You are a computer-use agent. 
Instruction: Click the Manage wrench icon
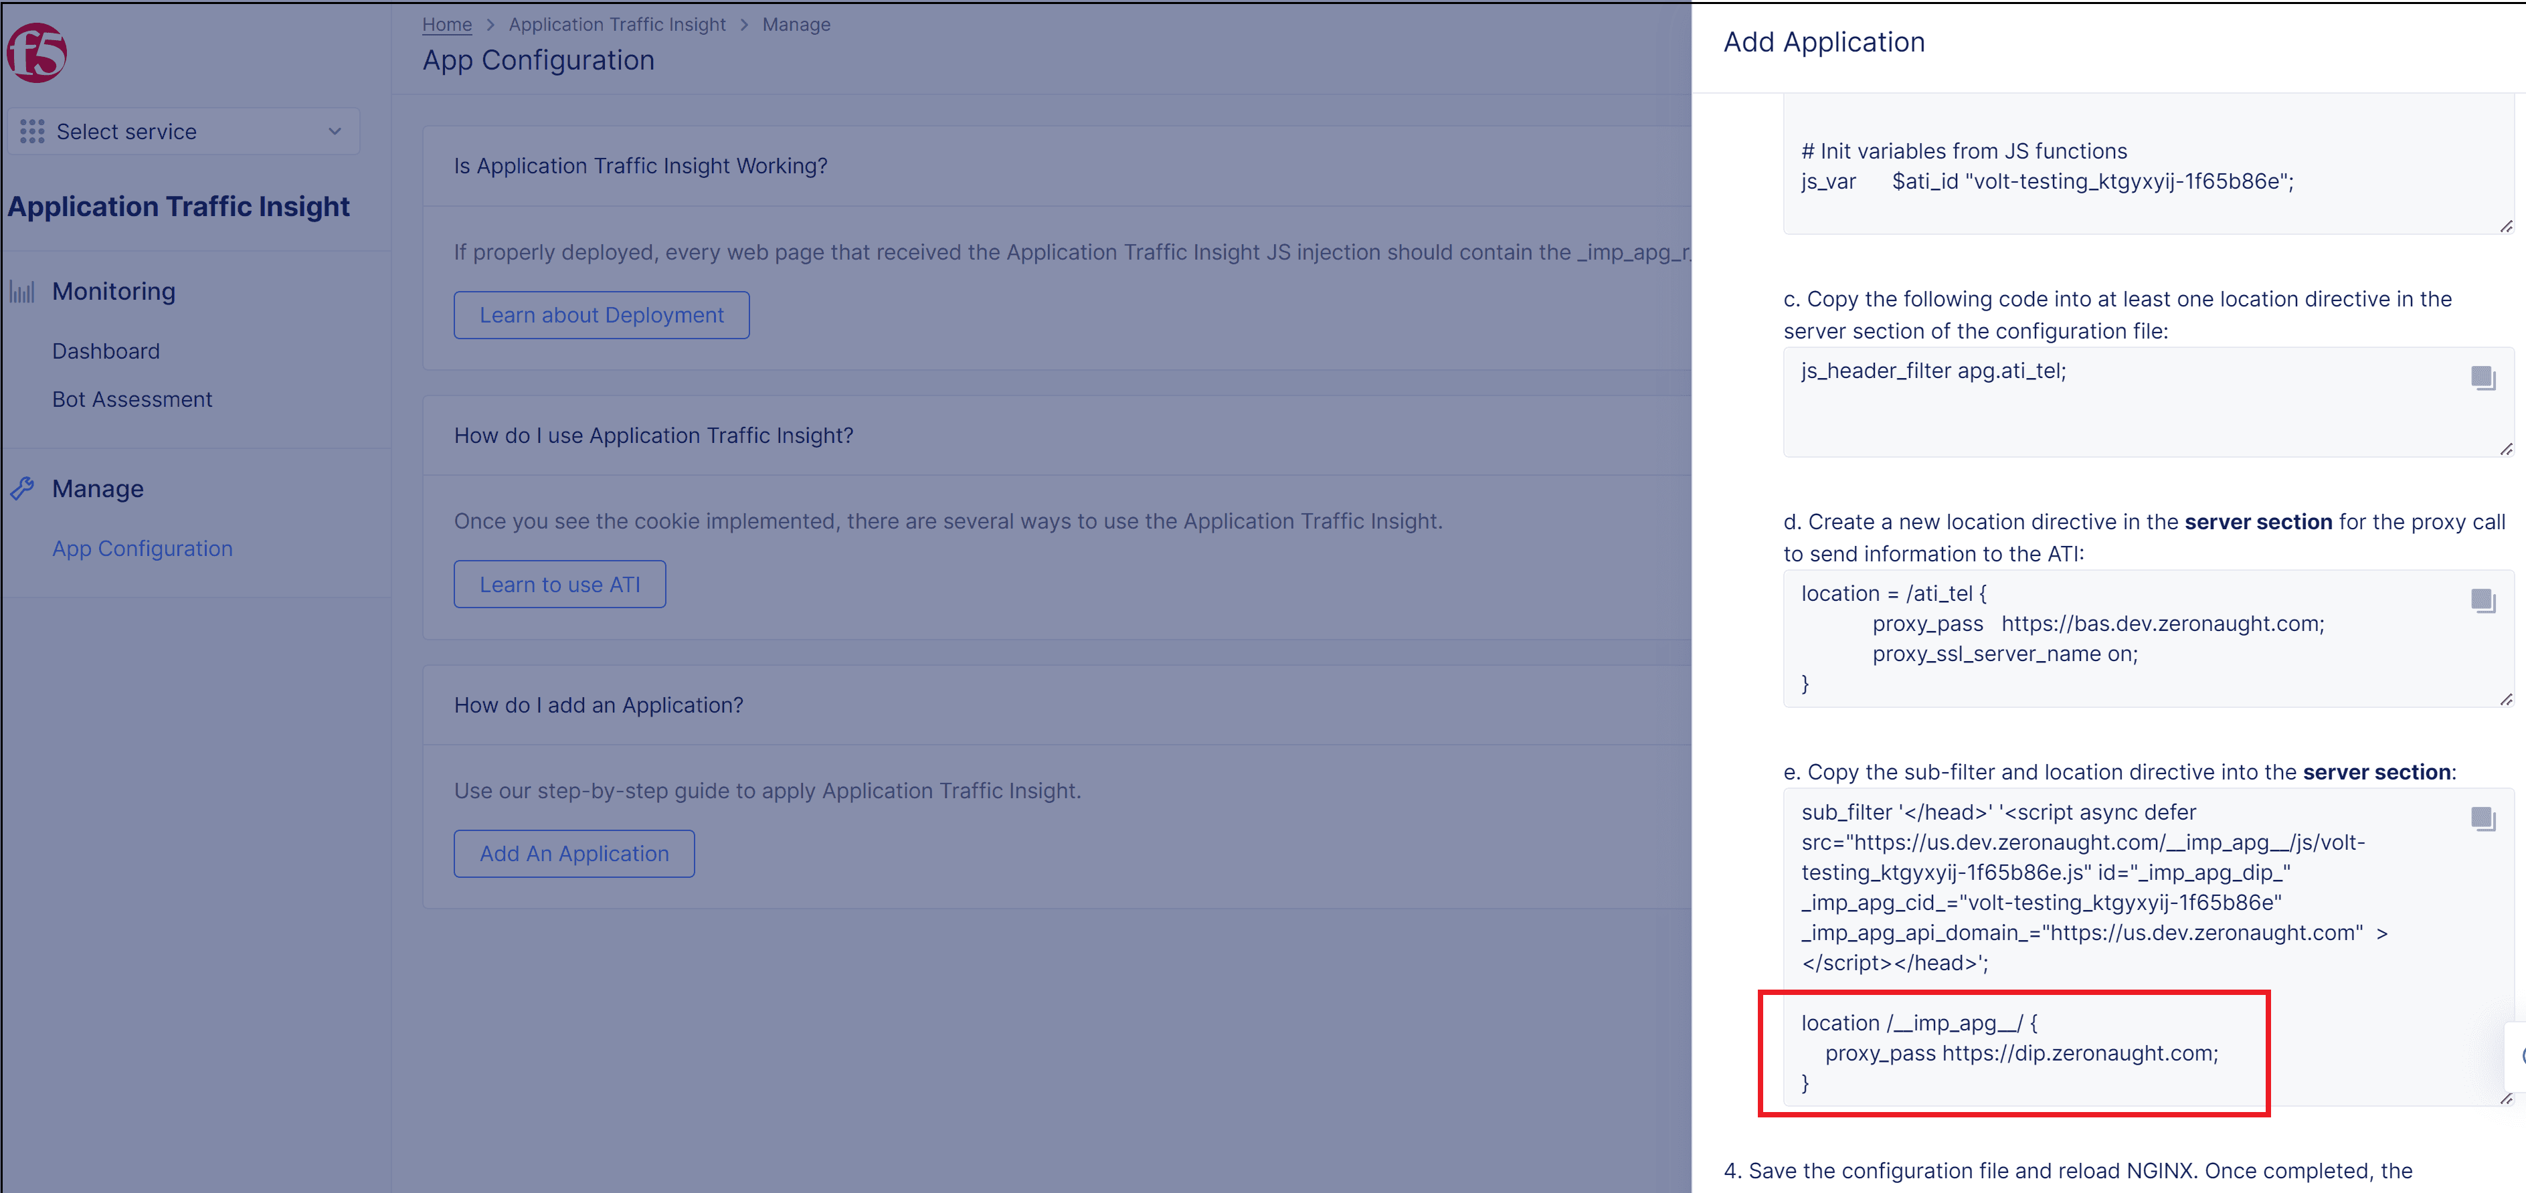pyautogui.click(x=23, y=488)
